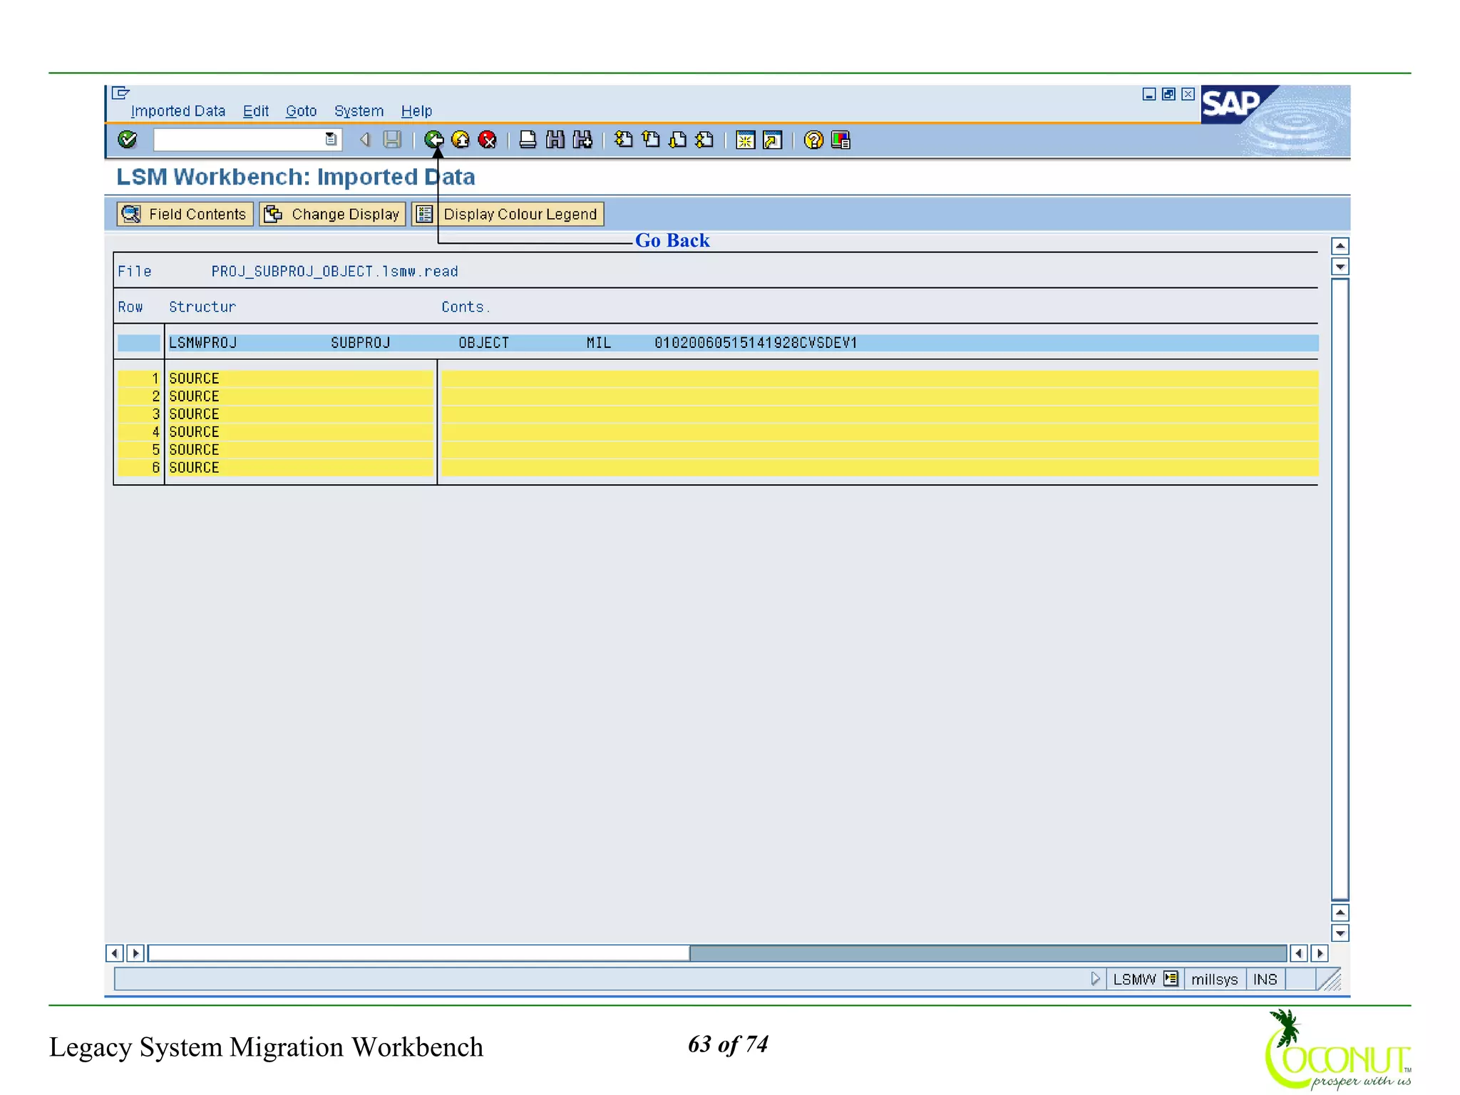Click the Change Display button
Image resolution: width=1460 pixels, height=1095 pixels.
coord(333,214)
